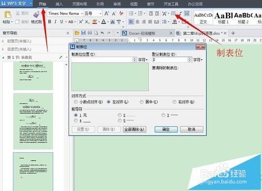The width and height of the screenshot is (262, 191).
Task: Expand the 目录页 navigation item
Action: pos(3,49)
